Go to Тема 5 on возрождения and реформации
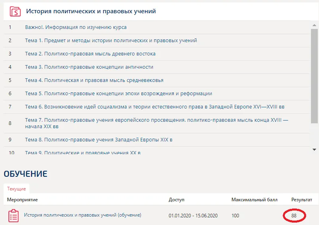 118,94
